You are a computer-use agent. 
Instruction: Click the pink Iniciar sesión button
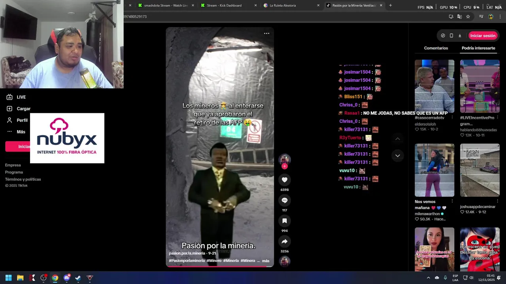[483, 35]
